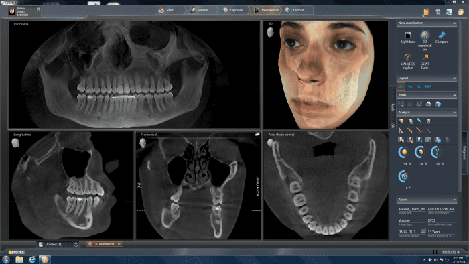
Task: Adjust the first circular dial with sun icon
Action: tap(404, 153)
